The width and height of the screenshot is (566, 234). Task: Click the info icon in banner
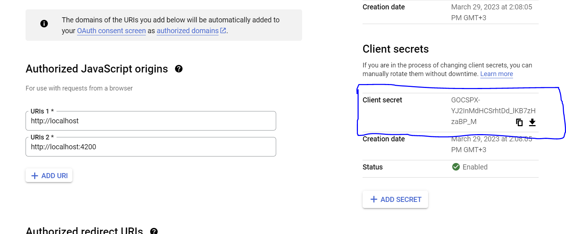[x=44, y=24]
